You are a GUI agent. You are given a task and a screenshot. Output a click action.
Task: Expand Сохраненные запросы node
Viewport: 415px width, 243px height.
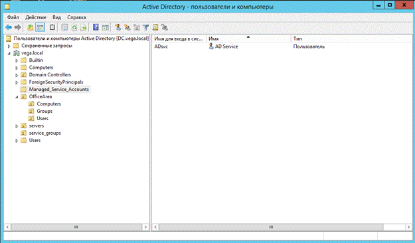coord(9,46)
